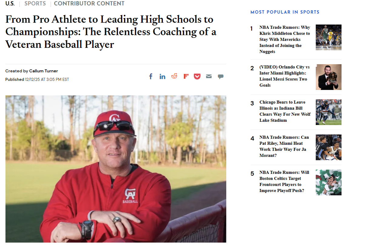Open Contributor Content category
The width and height of the screenshot is (367, 245).
[89, 4]
